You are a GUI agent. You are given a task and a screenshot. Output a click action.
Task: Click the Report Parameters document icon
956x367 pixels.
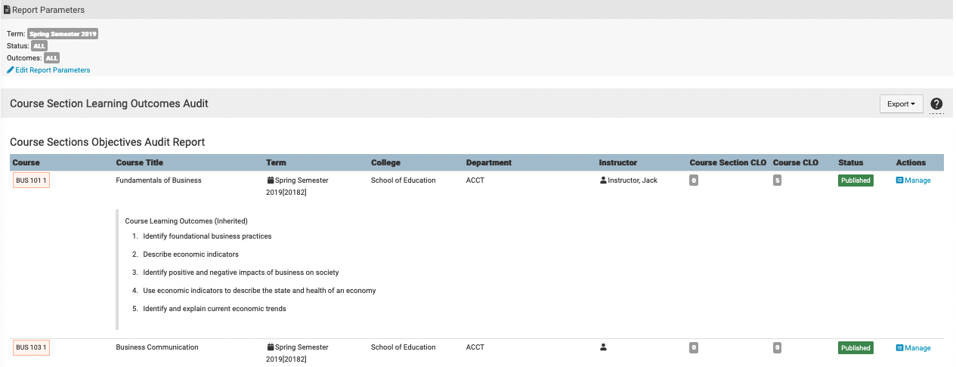click(x=7, y=11)
